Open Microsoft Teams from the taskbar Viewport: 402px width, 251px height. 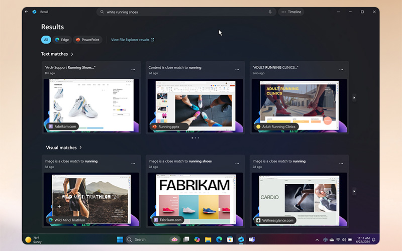tap(252, 239)
